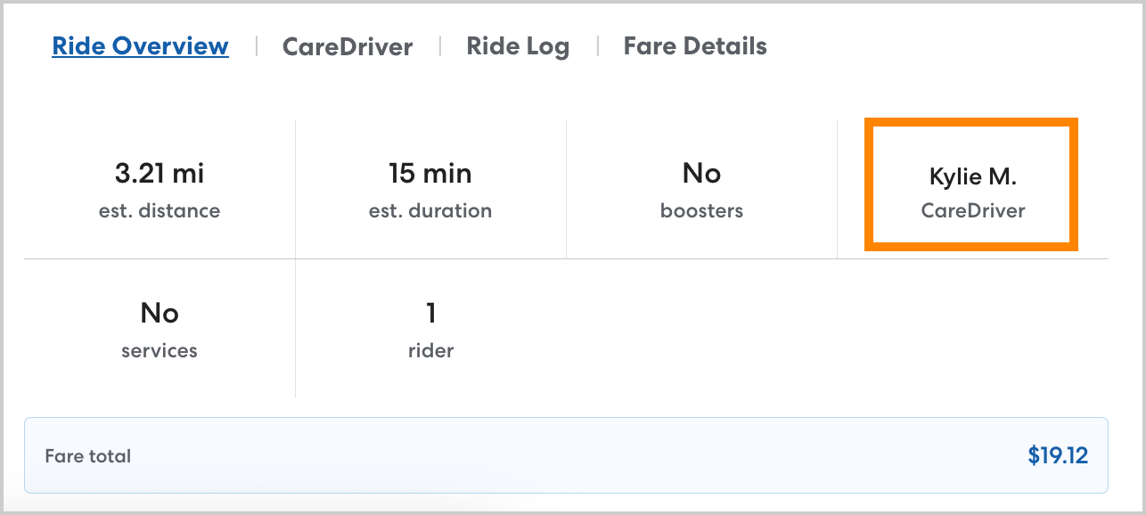Switch to the CareDriver tab
Viewport: 1146px width, 515px height.
[x=348, y=46]
